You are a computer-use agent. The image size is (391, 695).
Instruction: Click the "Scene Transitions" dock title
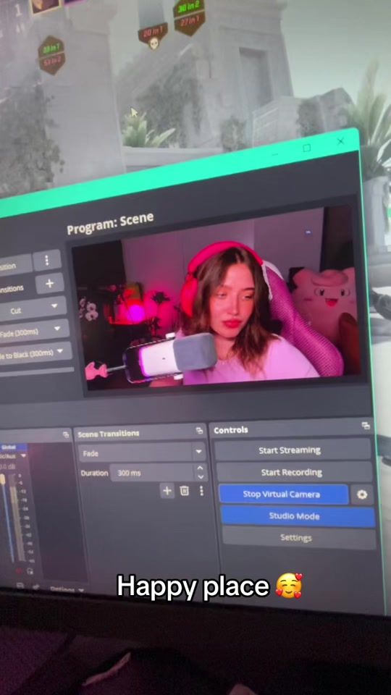pos(108,434)
